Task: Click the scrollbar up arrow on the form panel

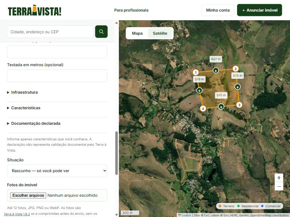Action: coord(116,23)
